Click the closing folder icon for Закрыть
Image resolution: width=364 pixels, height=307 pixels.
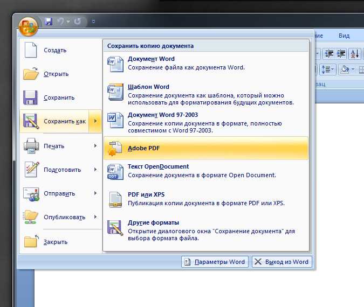31,241
